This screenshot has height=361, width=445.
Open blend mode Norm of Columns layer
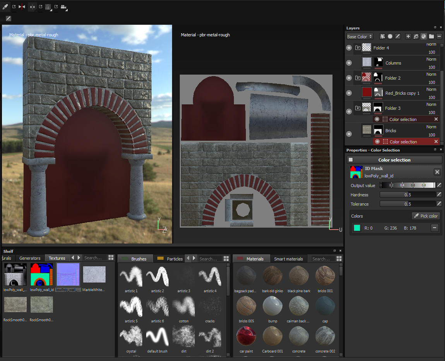tap(431, 59)
